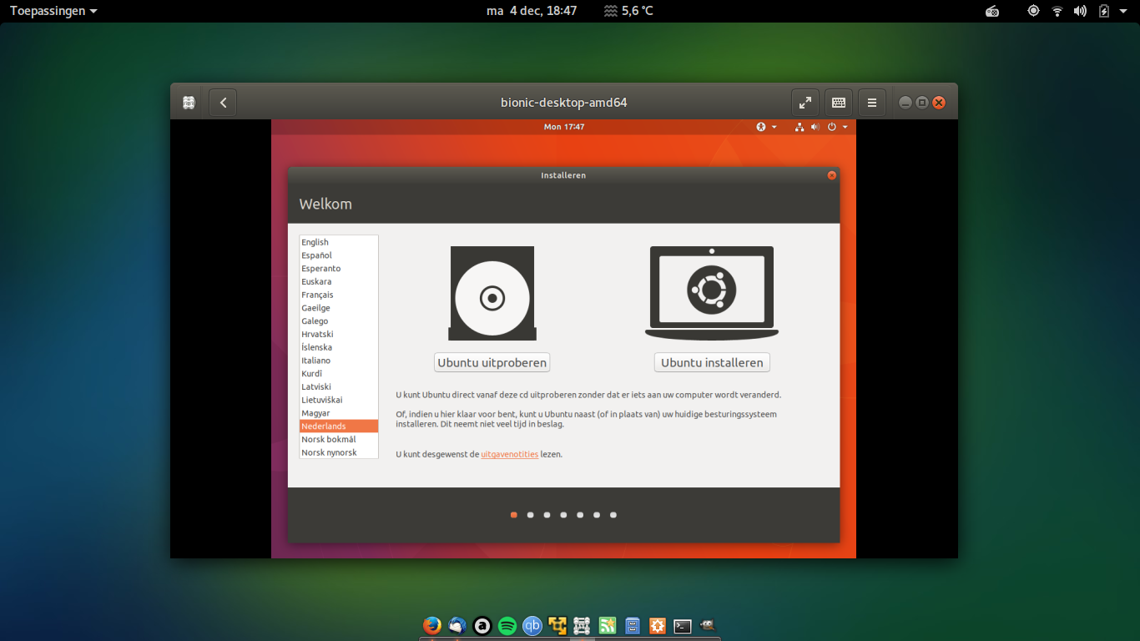Select Norsk bokmål in language list
The height and width of the screenshot is (641, 1140).
[x=339, y=439]
